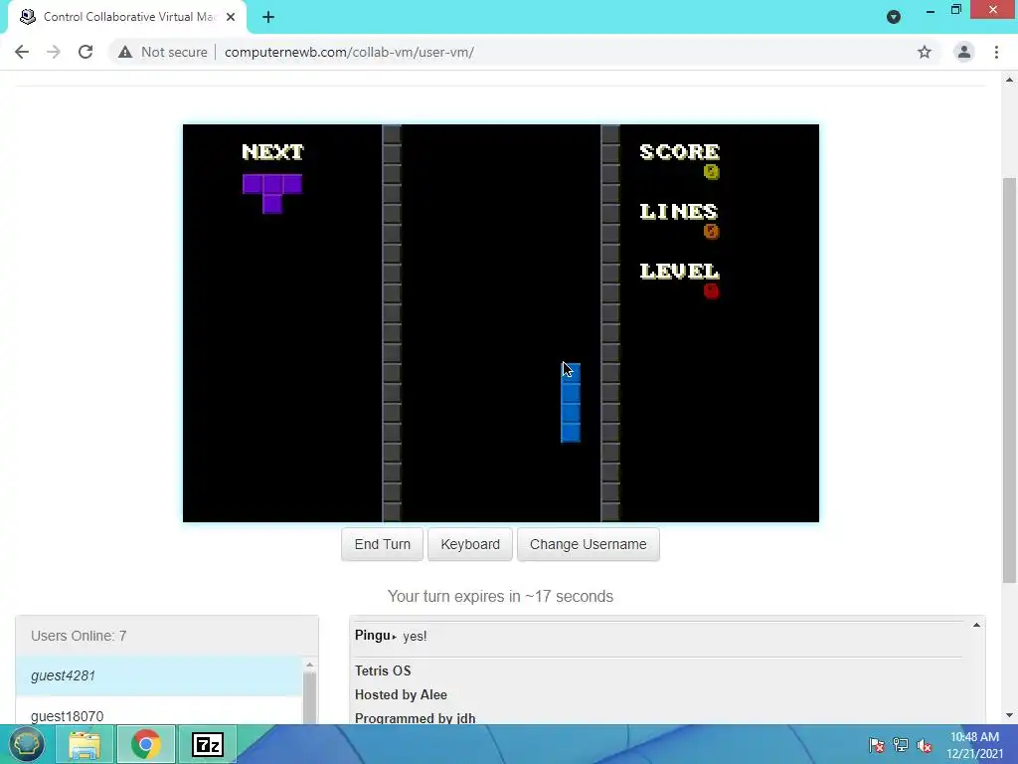1018x764 pixels.
Task: Click the network tray icon
Action: point(901,745)
